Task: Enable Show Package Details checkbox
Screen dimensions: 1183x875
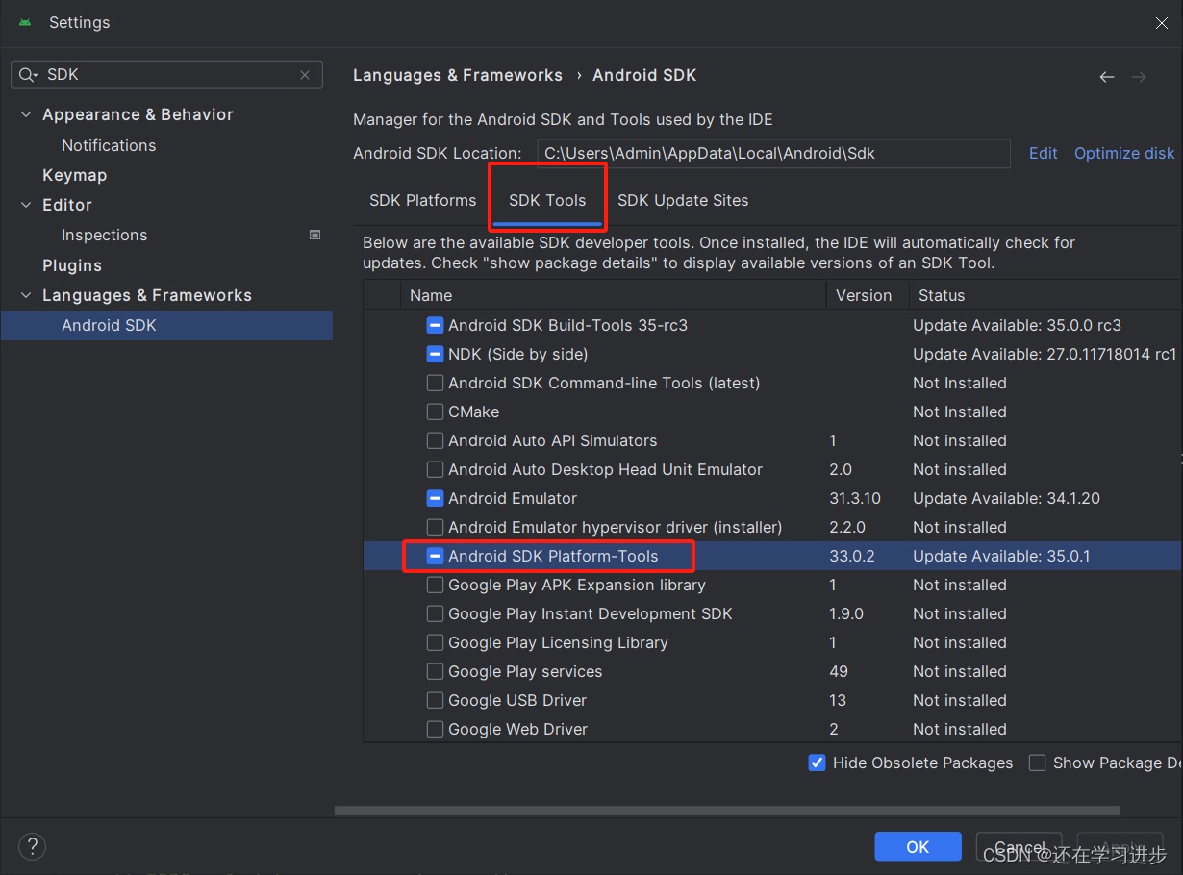Action: [x=1037, y=762]
